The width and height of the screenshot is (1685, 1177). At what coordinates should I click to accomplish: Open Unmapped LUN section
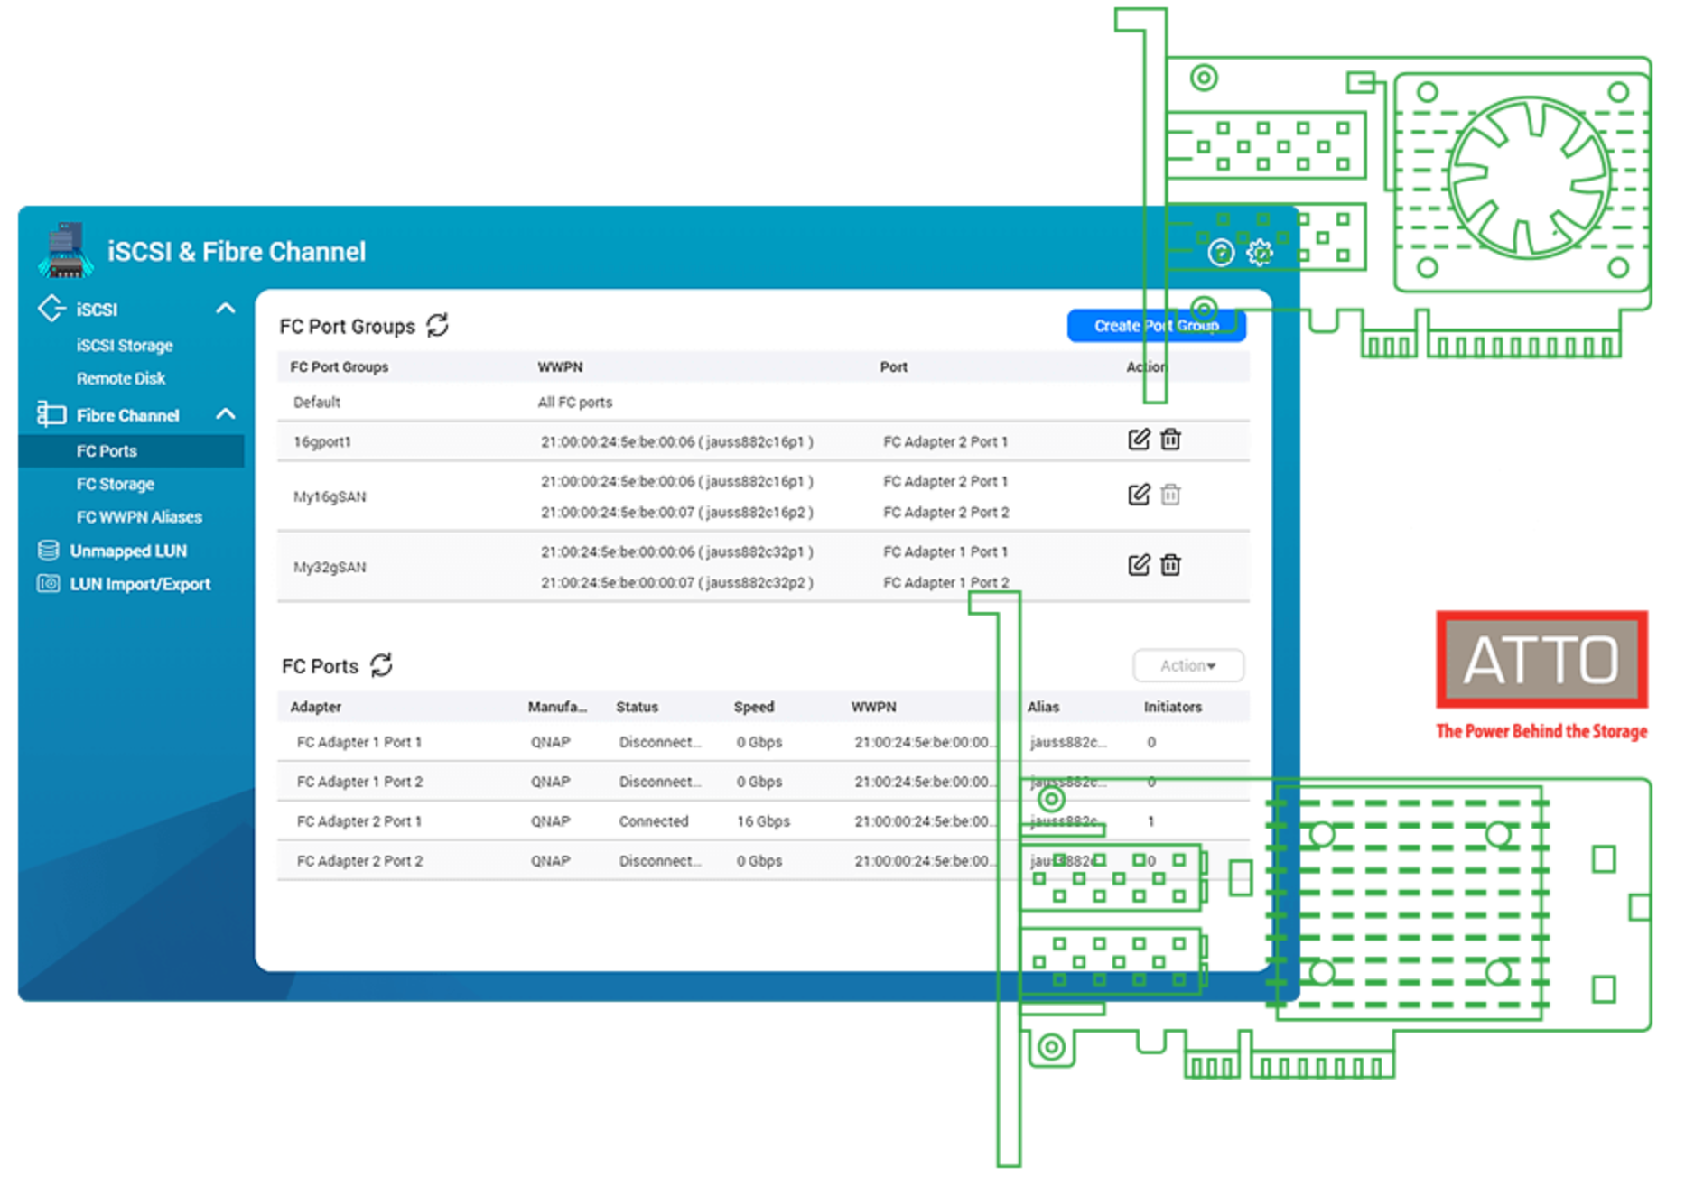[x=127, y=551]
